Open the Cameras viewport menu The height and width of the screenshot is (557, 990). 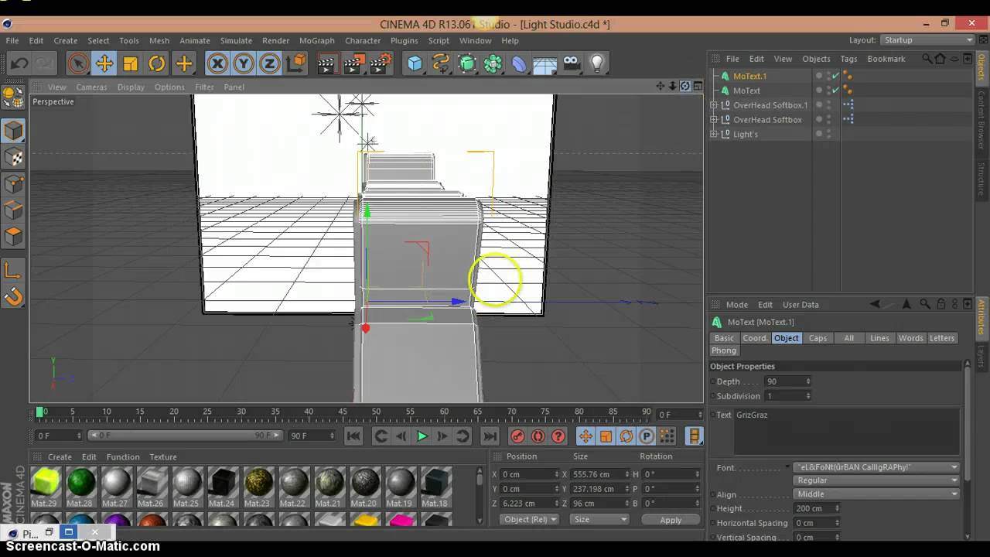[91, 87]
